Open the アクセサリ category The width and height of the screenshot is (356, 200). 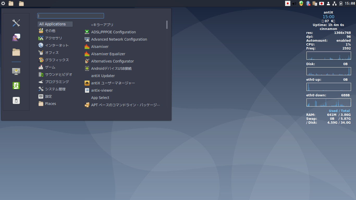tap(55, 38)
